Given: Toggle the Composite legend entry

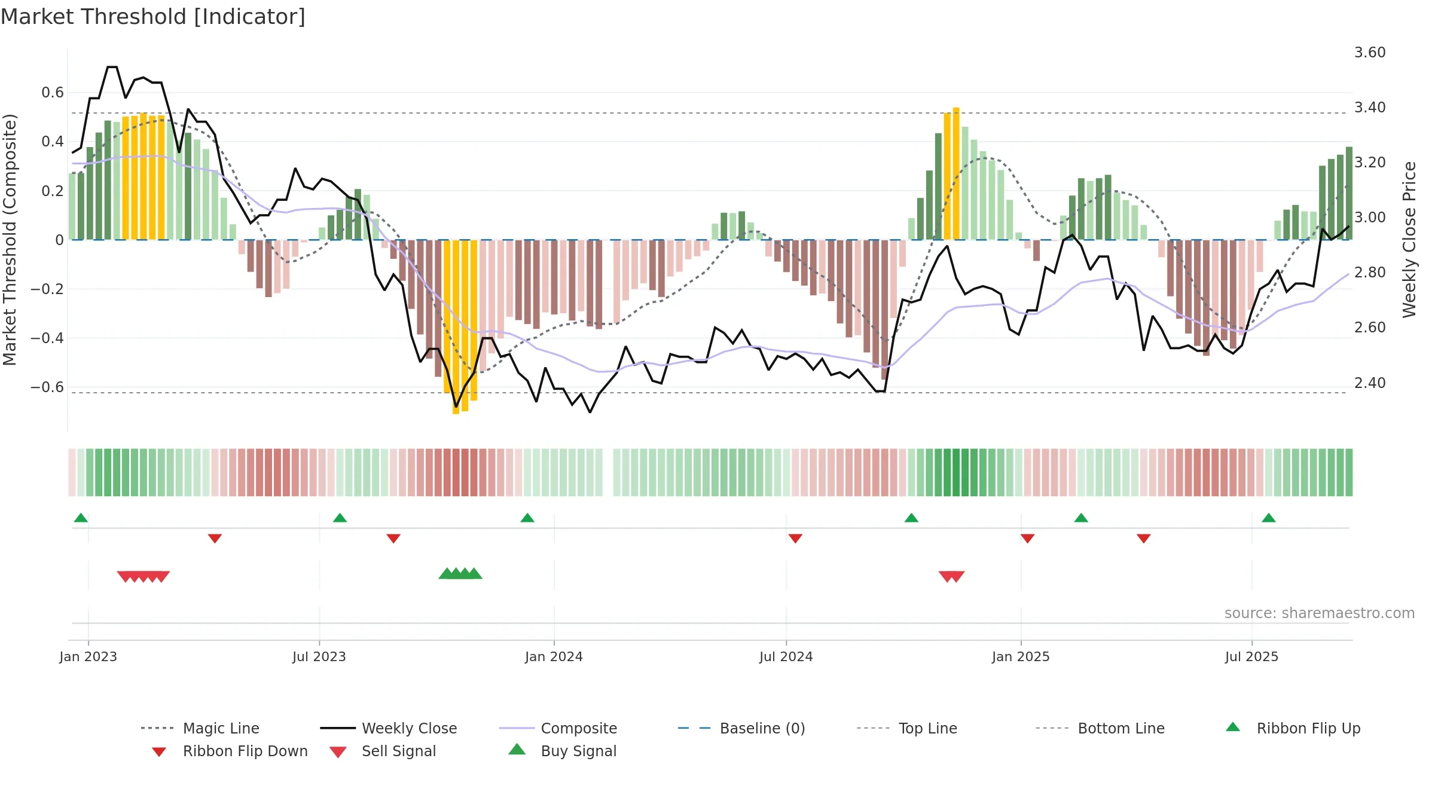Looking at the screenshot, I should click(x=558, y=728).
